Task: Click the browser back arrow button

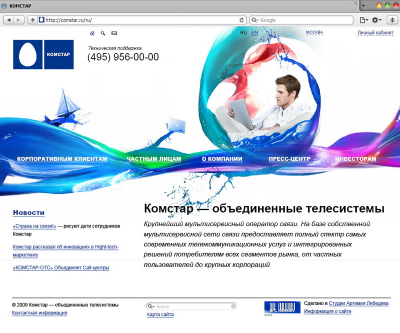Action: 9,20
